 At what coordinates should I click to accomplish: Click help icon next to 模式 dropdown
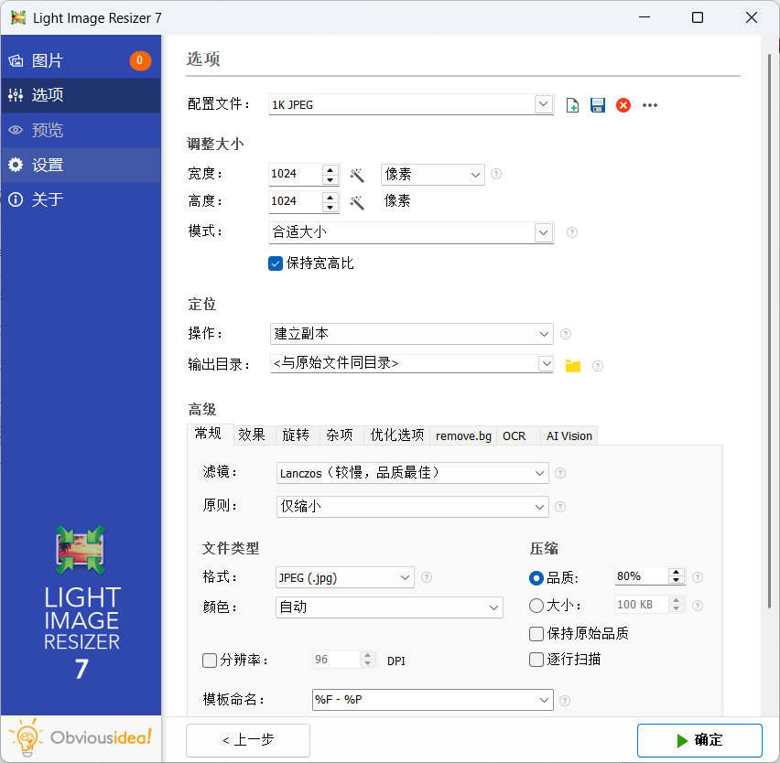pos(572,232)
